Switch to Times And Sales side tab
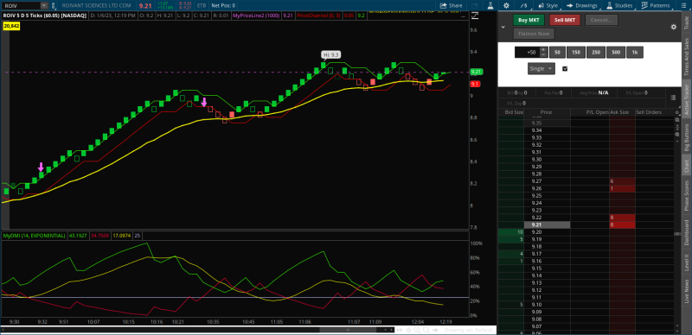Viewport: 692px width, 335px height. tap(686, 56)
